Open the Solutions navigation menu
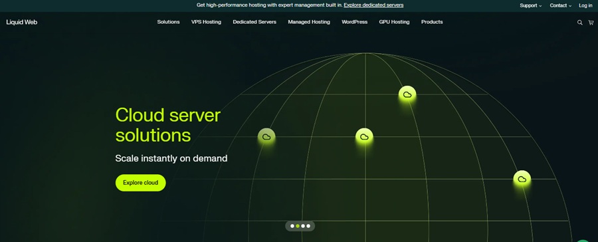 (x=168, y=22)
